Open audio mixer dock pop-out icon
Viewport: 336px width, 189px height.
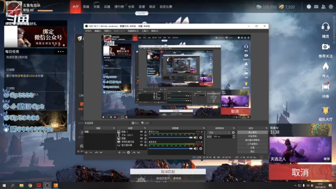click(204, 128)
